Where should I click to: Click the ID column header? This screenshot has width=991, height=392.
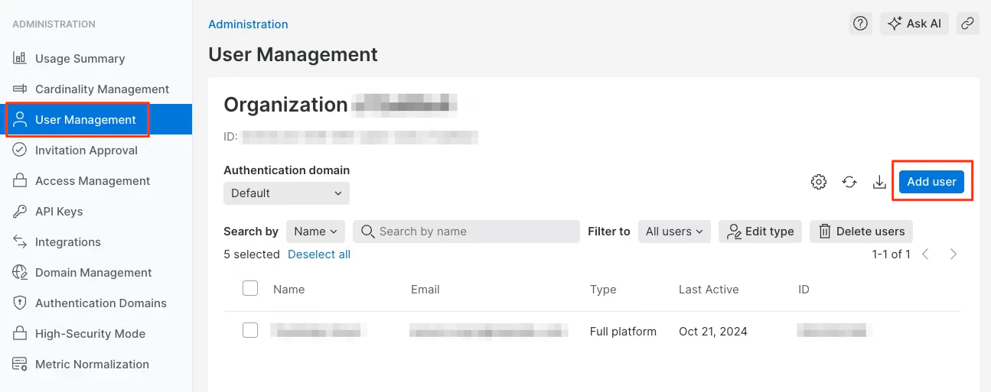804,290
